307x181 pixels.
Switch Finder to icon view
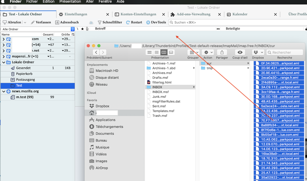coord(149,52)
